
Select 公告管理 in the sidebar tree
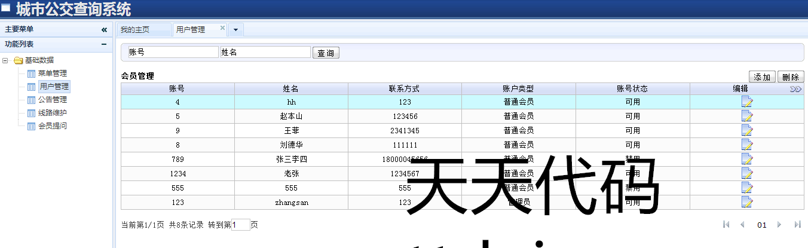(x=53, y=100)
